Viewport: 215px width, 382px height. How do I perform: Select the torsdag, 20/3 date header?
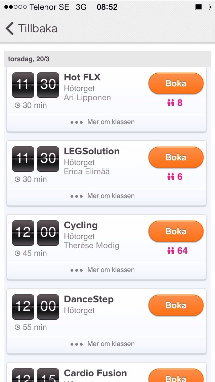[29, 60]
